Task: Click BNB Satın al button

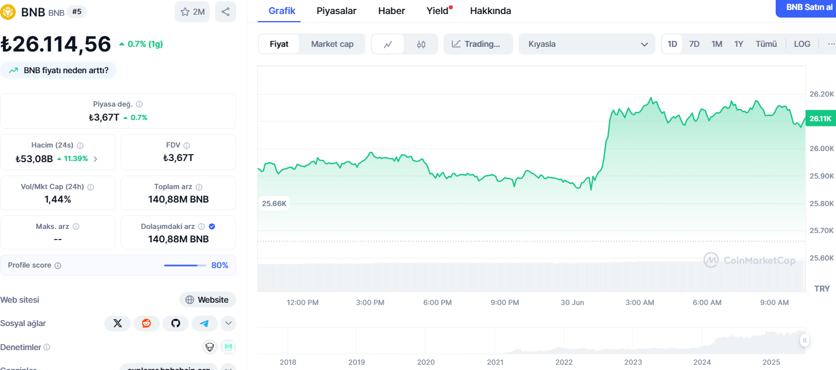Action: (x=807, y=8)
